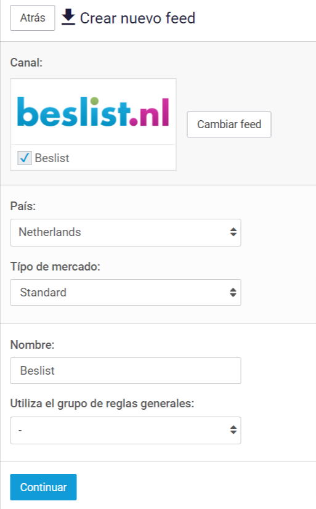Open the Tipo de mercado Standard dropdown

coord(126,292)
